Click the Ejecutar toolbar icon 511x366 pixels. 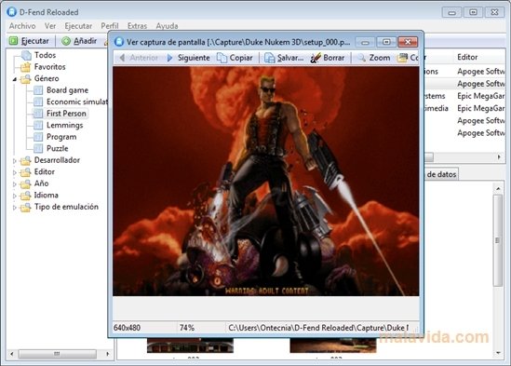(13, 41)
